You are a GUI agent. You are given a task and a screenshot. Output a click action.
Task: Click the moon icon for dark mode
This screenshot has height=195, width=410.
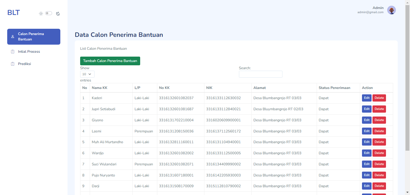pyautogui.click(x=58, y=13)
